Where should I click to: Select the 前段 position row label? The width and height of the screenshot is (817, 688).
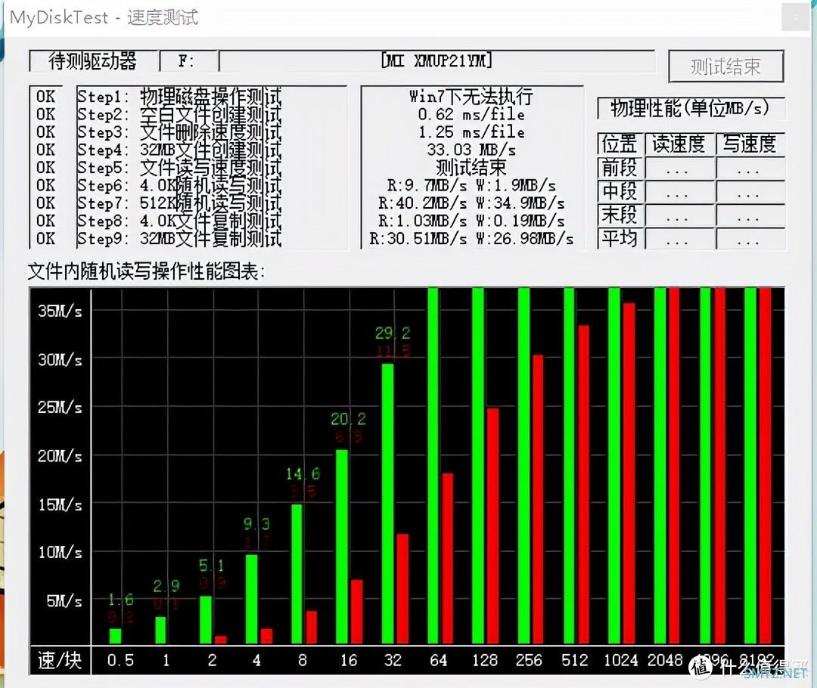click(x=619, y=167)
